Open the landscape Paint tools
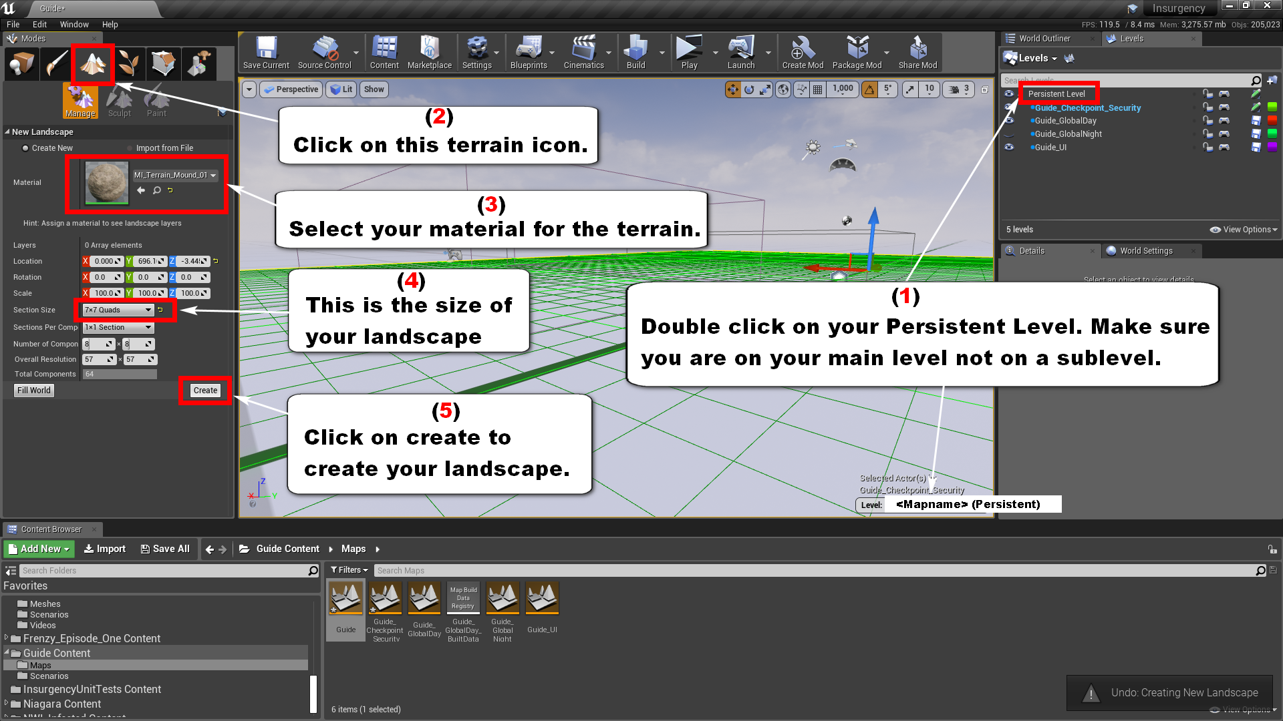Screen dimensions: 1283x721 click(x=156, y=101)
